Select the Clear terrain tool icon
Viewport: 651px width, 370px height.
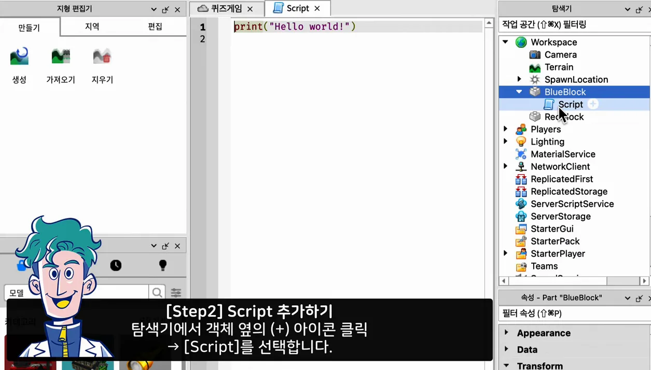coord(102,56)
